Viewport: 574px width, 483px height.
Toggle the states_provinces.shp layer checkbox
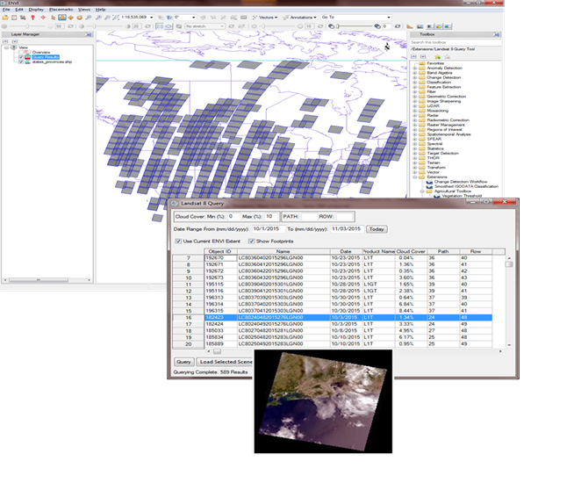21,61
